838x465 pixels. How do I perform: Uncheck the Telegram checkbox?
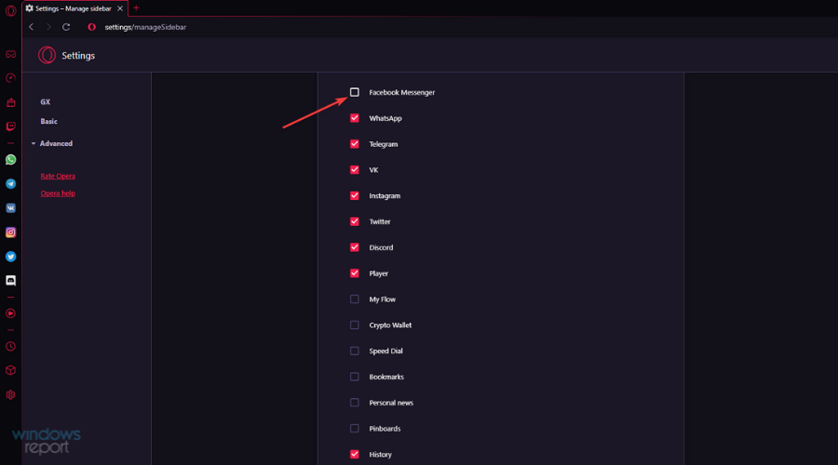pyautogui.click(x=355, y=144)
